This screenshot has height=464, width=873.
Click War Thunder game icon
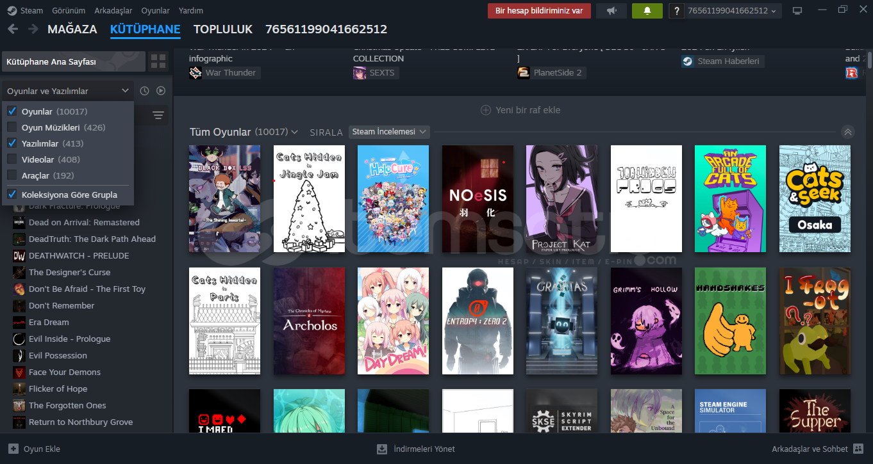[195, 72]
